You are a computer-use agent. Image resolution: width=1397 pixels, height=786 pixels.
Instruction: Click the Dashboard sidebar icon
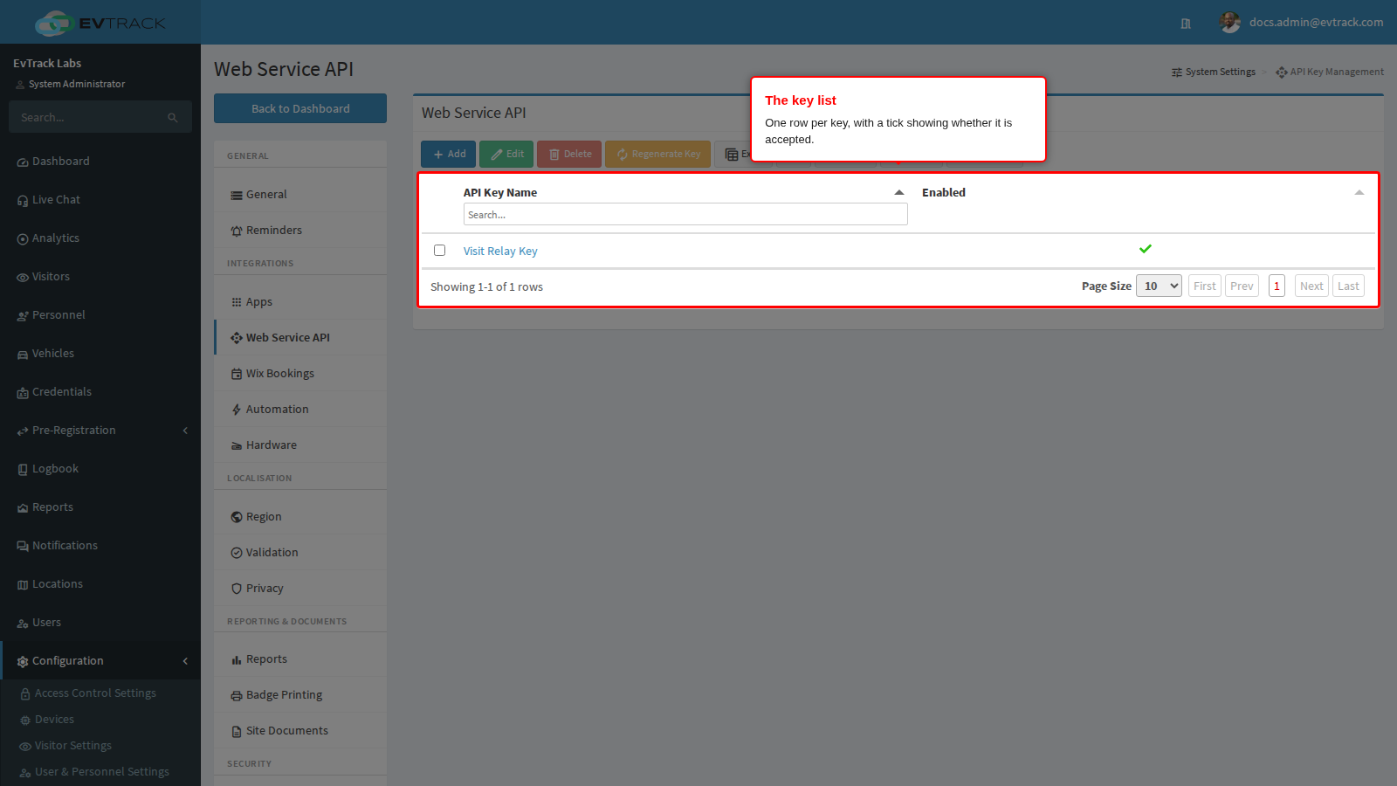pyautogui.click(x=23, y=162)
